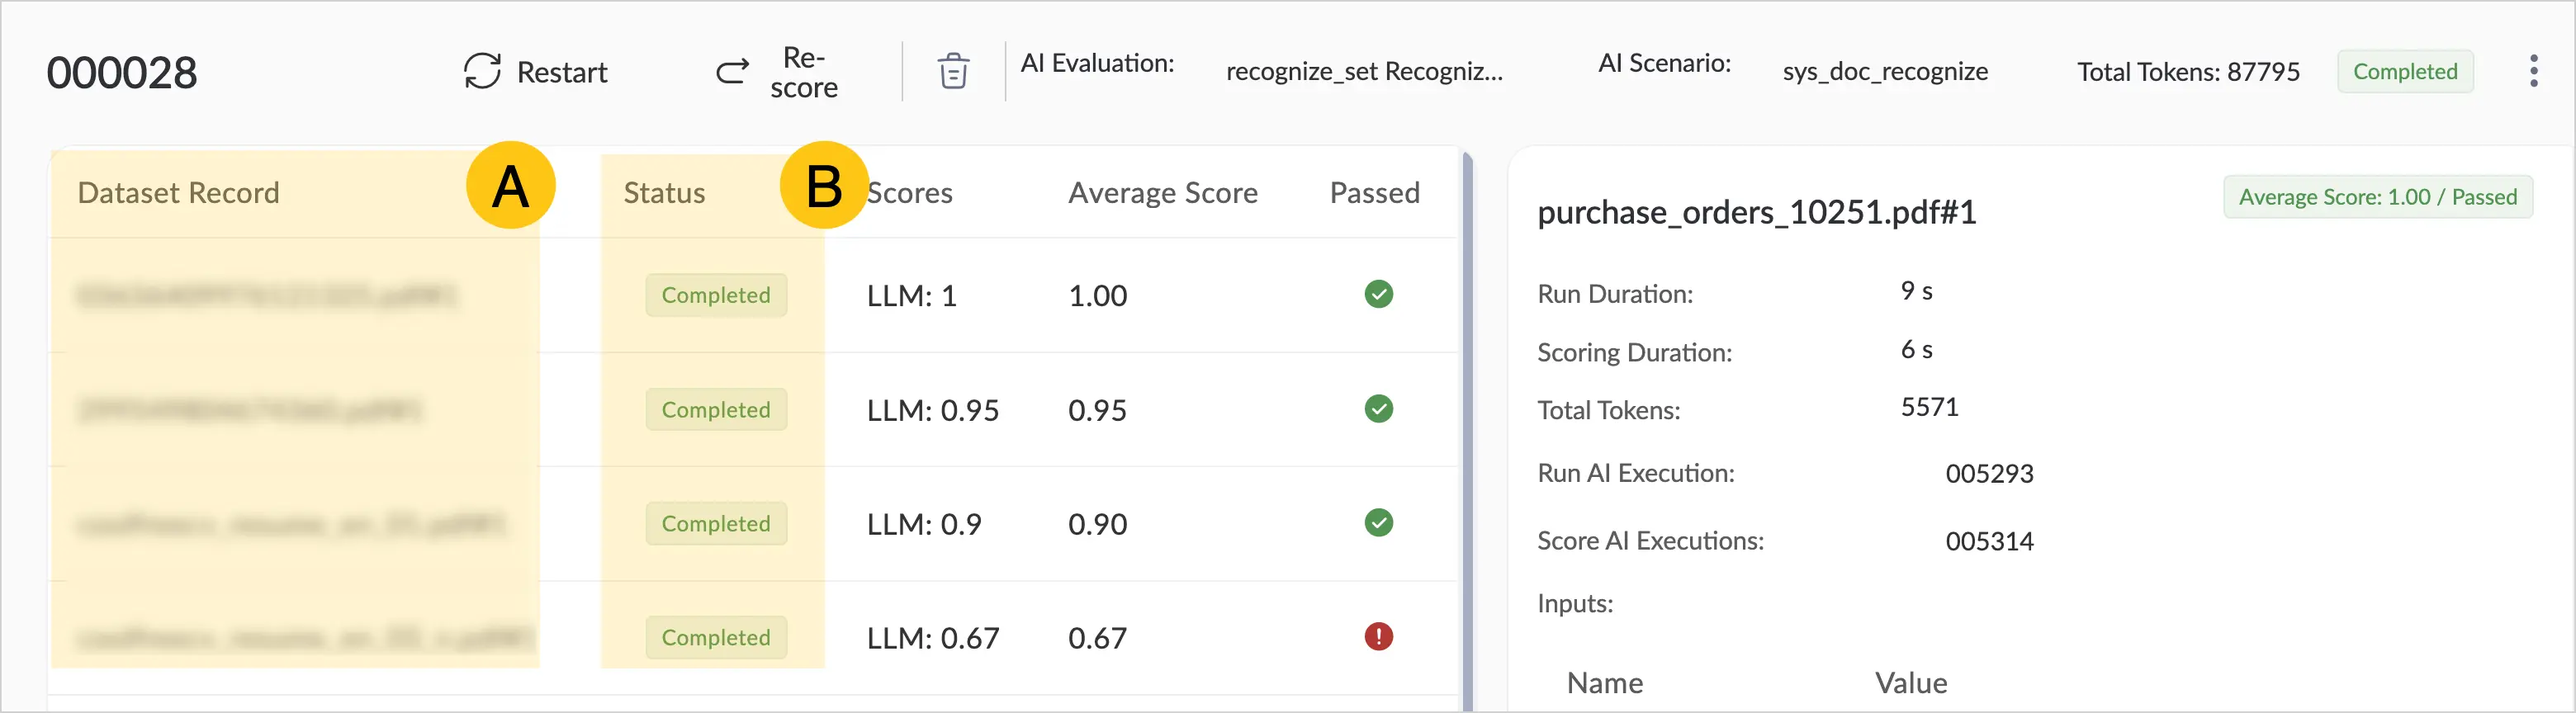Viewport: 2576px width, 713px height.
Task: Open Run AI Execution 005293 link
Action: tap(1989, 473)
